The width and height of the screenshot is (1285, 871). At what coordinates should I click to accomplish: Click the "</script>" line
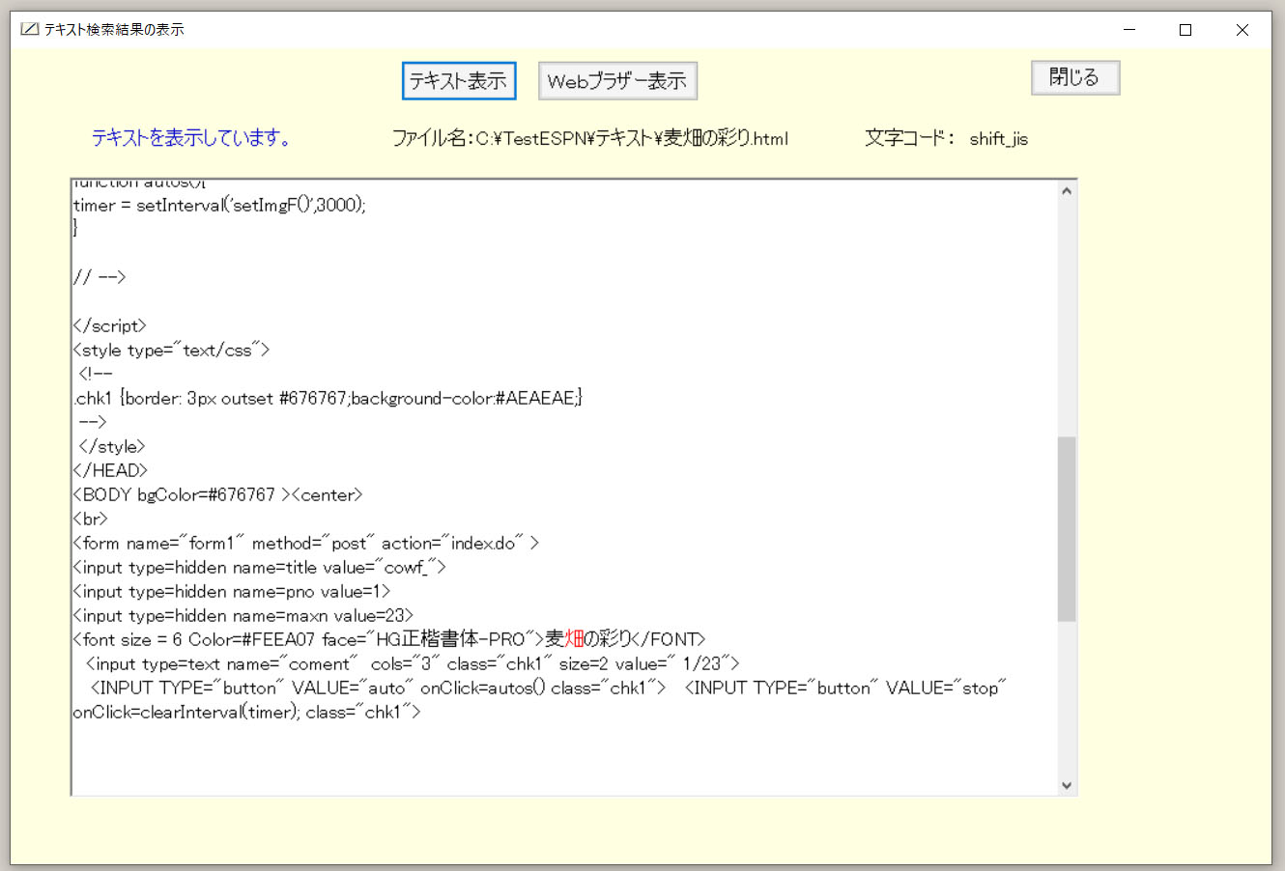[x=109, y=325]
